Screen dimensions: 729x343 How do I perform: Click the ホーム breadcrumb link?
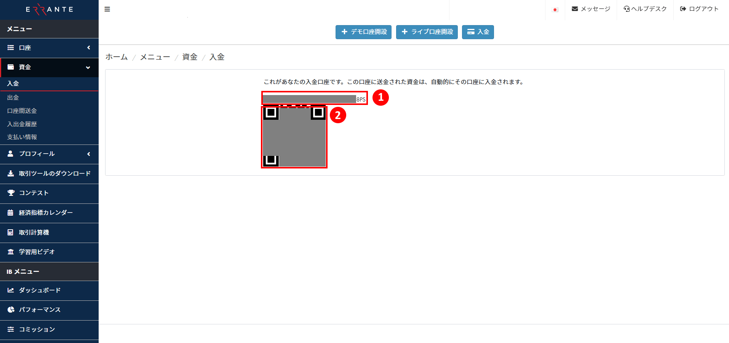(117, 57)
